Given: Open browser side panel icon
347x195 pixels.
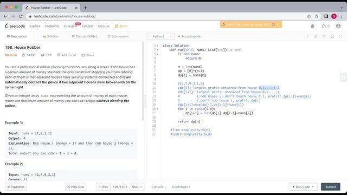Looking at the screenshot, I should [x=326, y=16].
